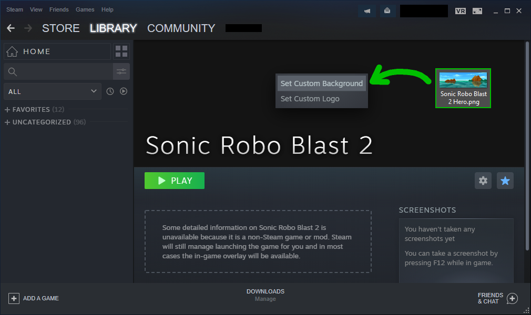Click the vertical scrollbar in game page
Screen dimensions: 531x315
[527, 146]
